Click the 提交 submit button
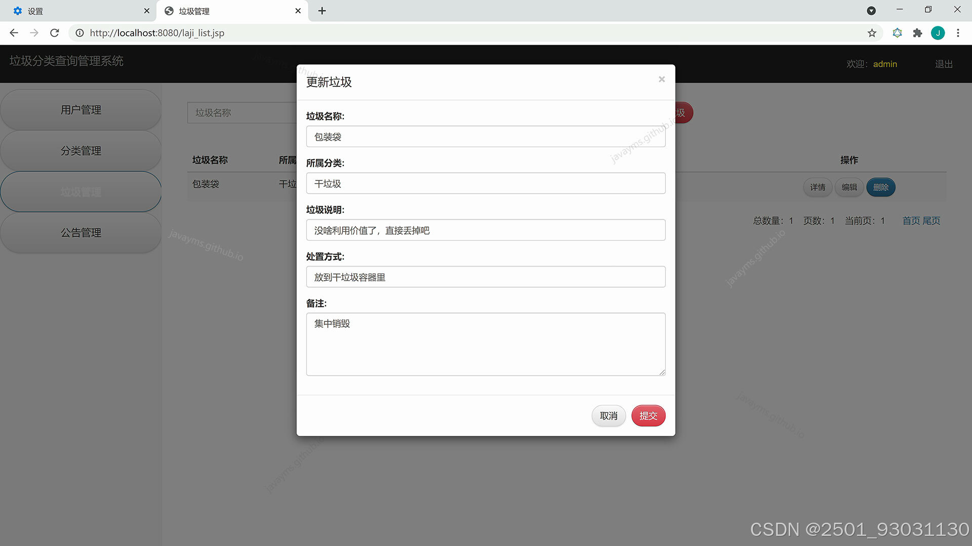The image size is (972, 546). [648, 416]
